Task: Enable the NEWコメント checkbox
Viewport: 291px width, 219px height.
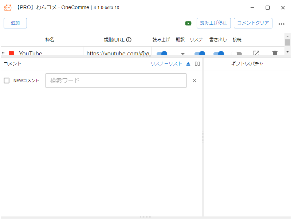Action: 7,81
